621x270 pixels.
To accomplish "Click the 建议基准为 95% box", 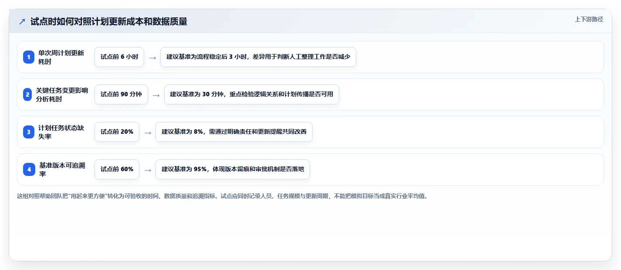I will 233,169.
